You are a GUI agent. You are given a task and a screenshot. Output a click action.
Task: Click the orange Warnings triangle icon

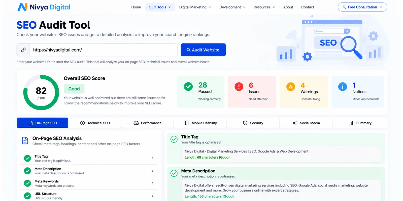(291, 86)
